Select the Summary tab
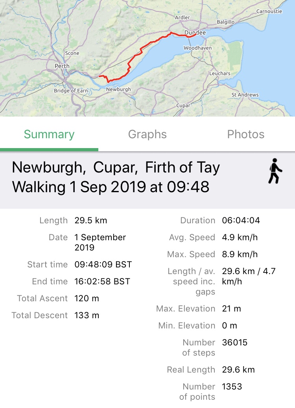The width and height of the screenshot is (295, 408). point(49,135)
